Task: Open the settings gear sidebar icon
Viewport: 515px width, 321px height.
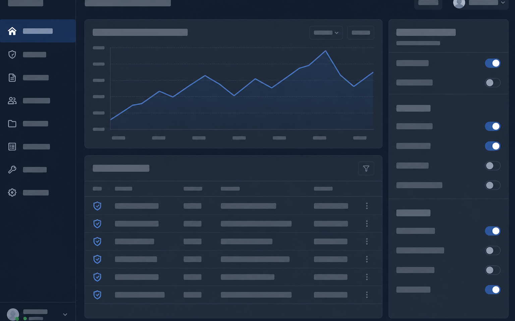Action: [x=12, y=193]
